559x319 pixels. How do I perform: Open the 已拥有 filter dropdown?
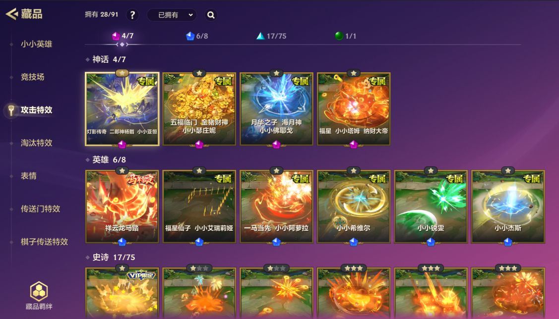[172, 15]
